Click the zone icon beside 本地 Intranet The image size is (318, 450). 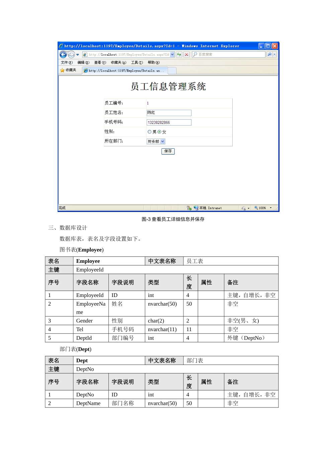click(196, 208)
